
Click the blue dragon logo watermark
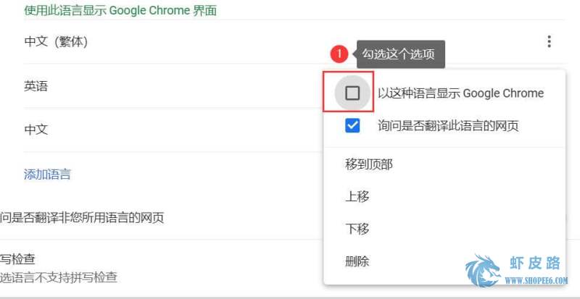point(482,271)
